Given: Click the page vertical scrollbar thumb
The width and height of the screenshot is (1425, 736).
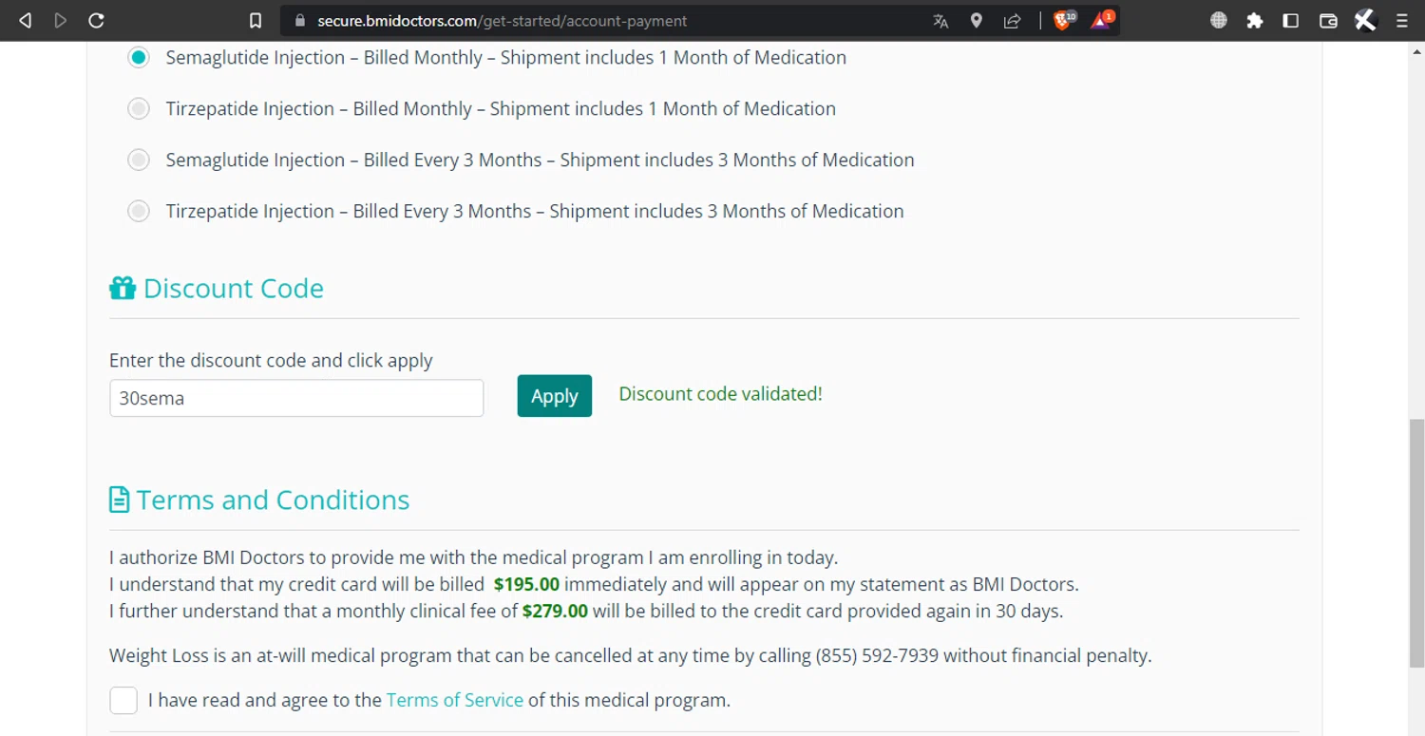Looking at the screenshot, I should click(x=1416, y=542).
